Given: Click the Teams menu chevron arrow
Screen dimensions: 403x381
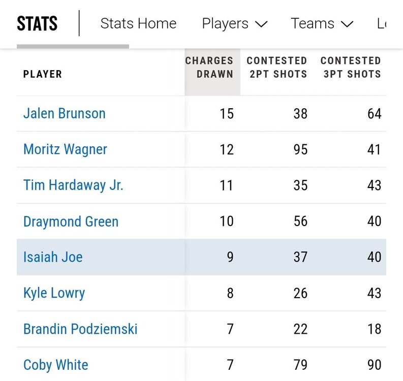Looking at the screenshot, I should [x=347, y=24].
